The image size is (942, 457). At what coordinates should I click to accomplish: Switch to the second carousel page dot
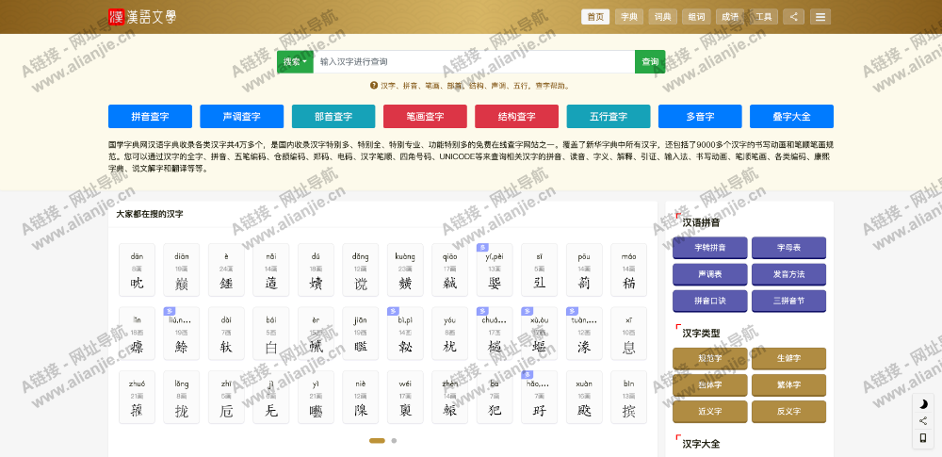394,441
